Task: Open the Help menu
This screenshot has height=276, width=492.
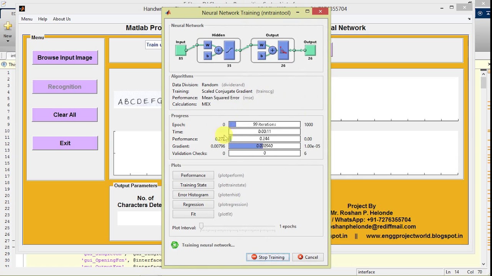Action: [x=43, y=19]
